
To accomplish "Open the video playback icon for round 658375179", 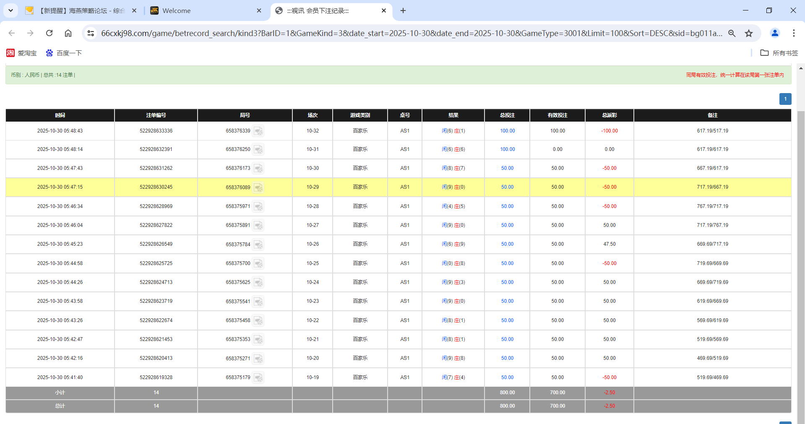I will tap(259, 377).
